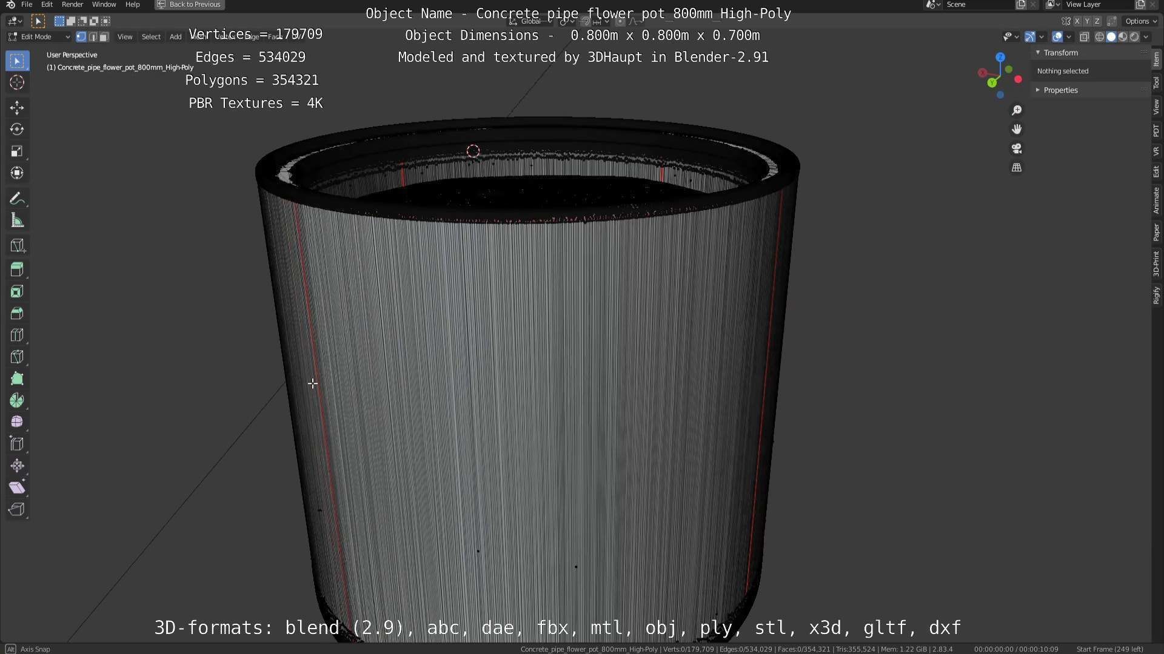This screenshot has width=1164, height=654.
Task: Switch to wireframe viewport shading
Action: pos(1100,37)
